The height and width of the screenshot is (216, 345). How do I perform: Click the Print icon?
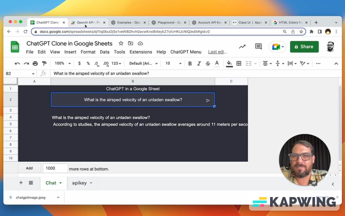pos(35,63)
